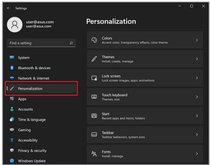Open Time & language category

(x=41, y=120)
